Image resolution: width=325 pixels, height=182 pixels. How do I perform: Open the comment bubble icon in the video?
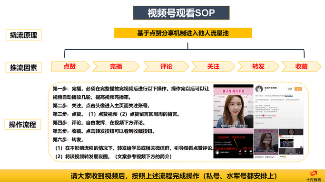tap(250, 152)
